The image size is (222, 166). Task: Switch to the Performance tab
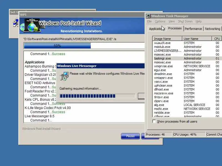[x=193, y=29]
